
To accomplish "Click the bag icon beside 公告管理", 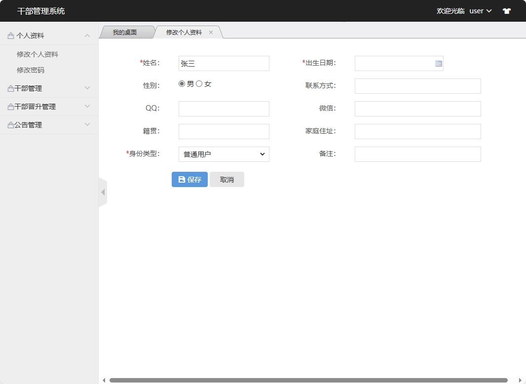I will coord(10,125).
